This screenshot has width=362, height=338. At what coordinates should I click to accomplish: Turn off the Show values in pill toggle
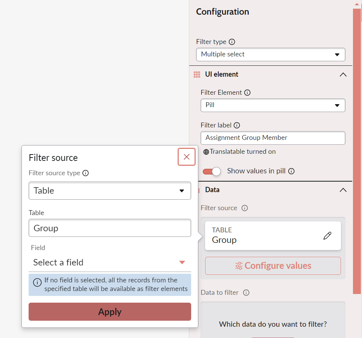pyautogui.click(x=212, y=171)
